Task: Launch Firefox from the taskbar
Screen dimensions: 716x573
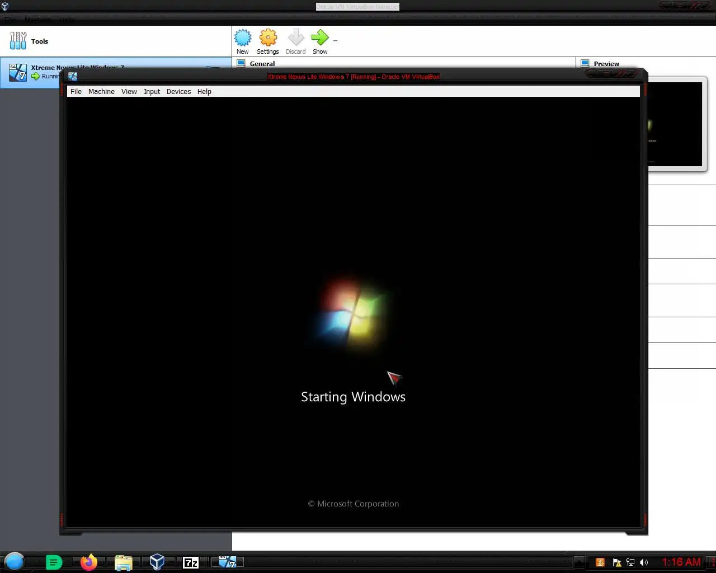Action: (x=88, y=562)
